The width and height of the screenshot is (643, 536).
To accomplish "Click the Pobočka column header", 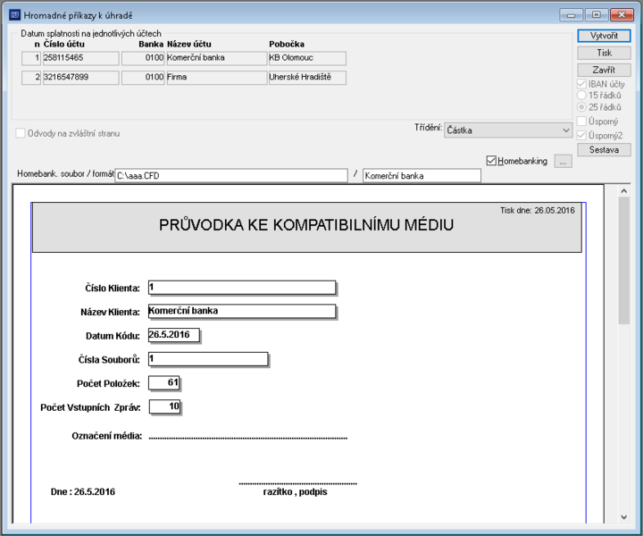I will (x=287, y=44).
